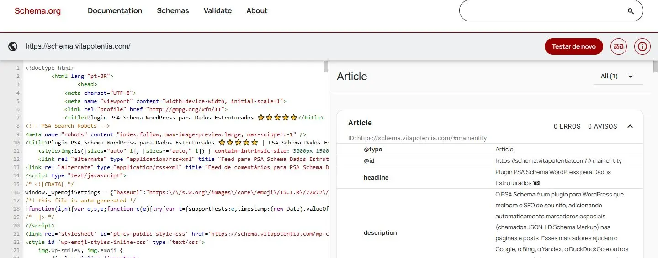This screenshot has width=658, height=258.
Task: Select the @id property label
Action: [369, 161]
